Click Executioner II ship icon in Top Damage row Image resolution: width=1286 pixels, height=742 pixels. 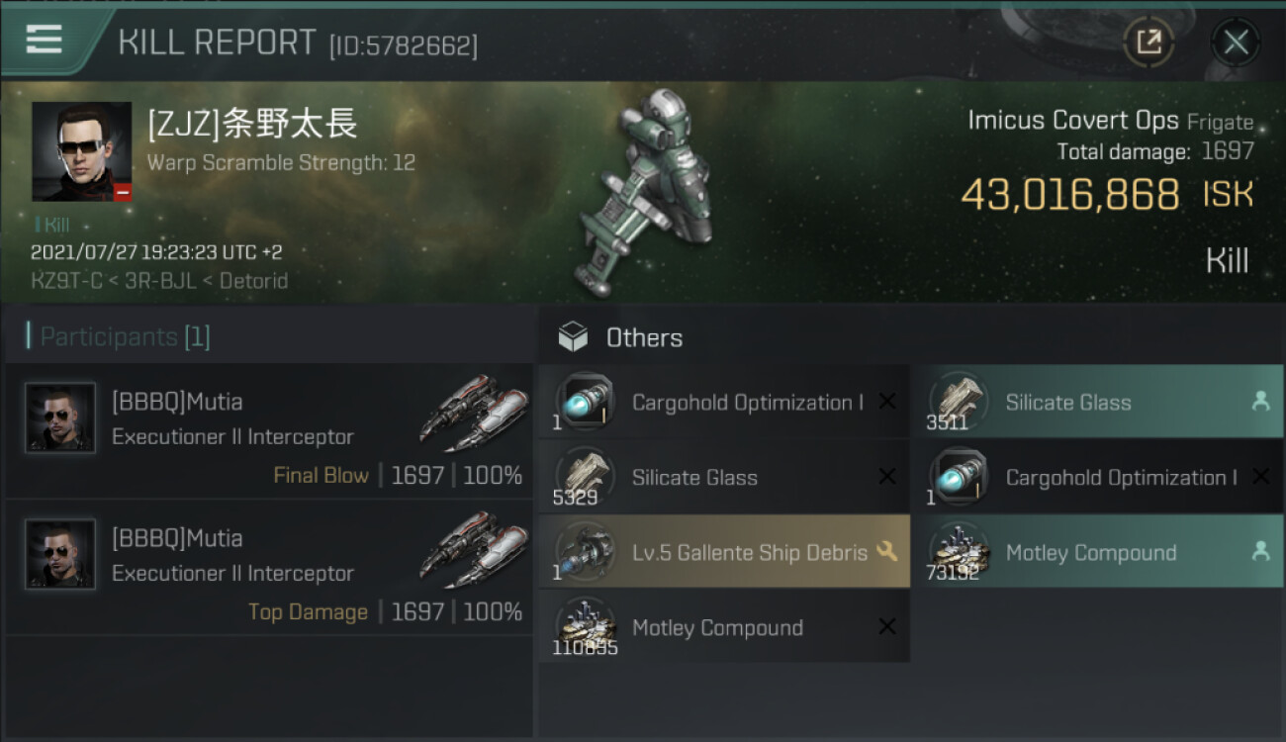473,547
